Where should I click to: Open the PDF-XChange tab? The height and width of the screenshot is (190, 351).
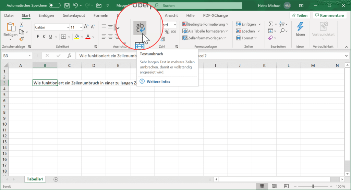pos(215,15)
